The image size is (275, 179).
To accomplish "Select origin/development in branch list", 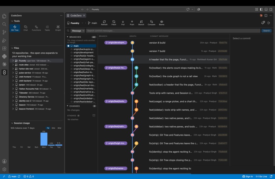I will [84, 52].
